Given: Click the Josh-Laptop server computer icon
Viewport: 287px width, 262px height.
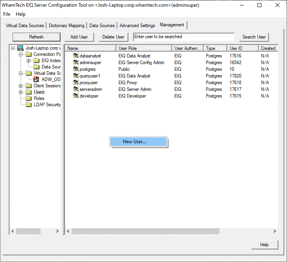Looking at the screenshot, I should [x=20, y=48].
